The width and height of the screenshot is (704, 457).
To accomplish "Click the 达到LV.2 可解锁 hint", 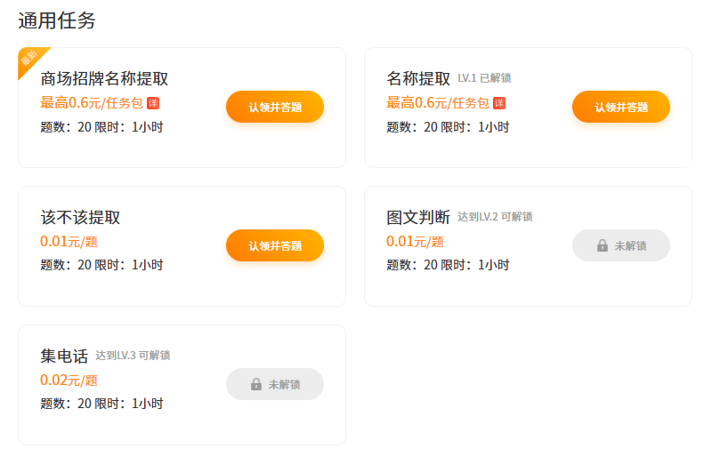I will (495, 217).
